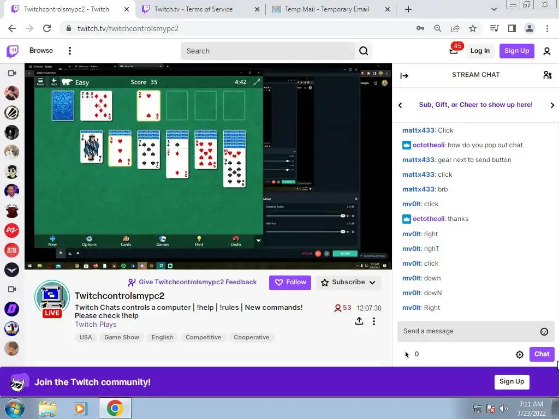This screenshot has height=419, width=559.
Task: Click the Competitive tag
Action: pyautogui.click(x=203, y=337)
